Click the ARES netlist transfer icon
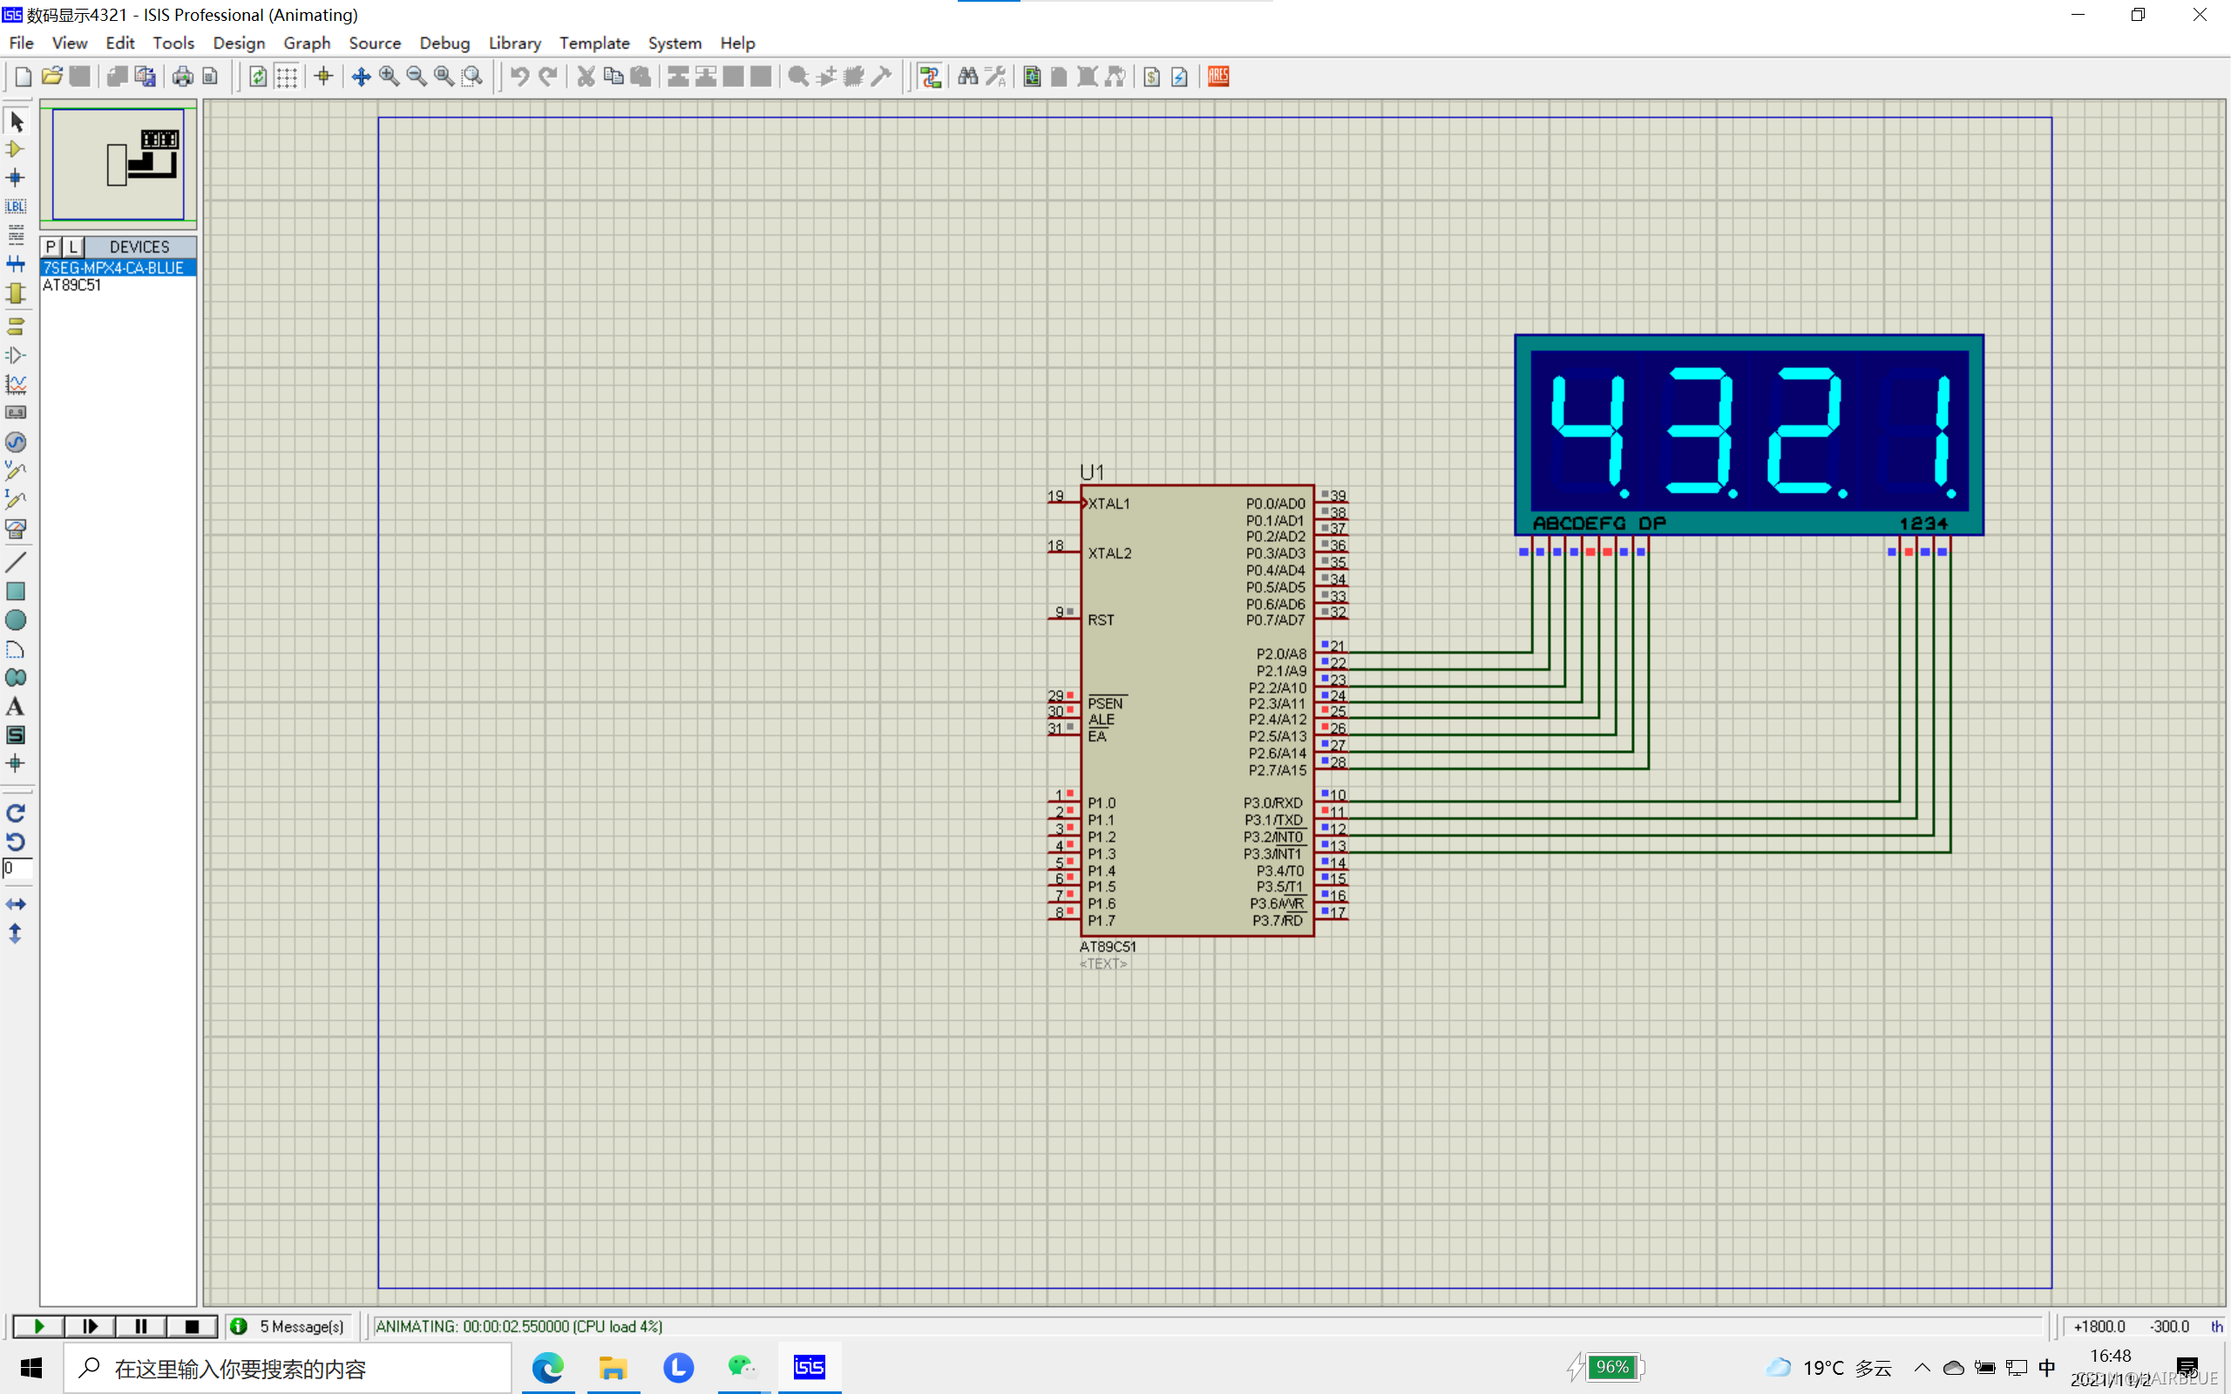The image size is (2231, 1394). point(1217,77)
